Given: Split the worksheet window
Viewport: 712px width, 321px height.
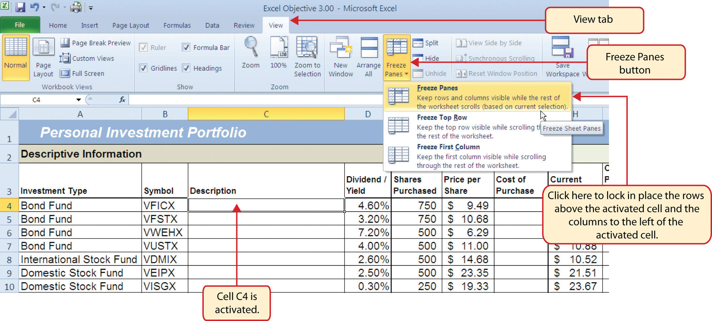Looking at the screenshot, I should (426, 43).
